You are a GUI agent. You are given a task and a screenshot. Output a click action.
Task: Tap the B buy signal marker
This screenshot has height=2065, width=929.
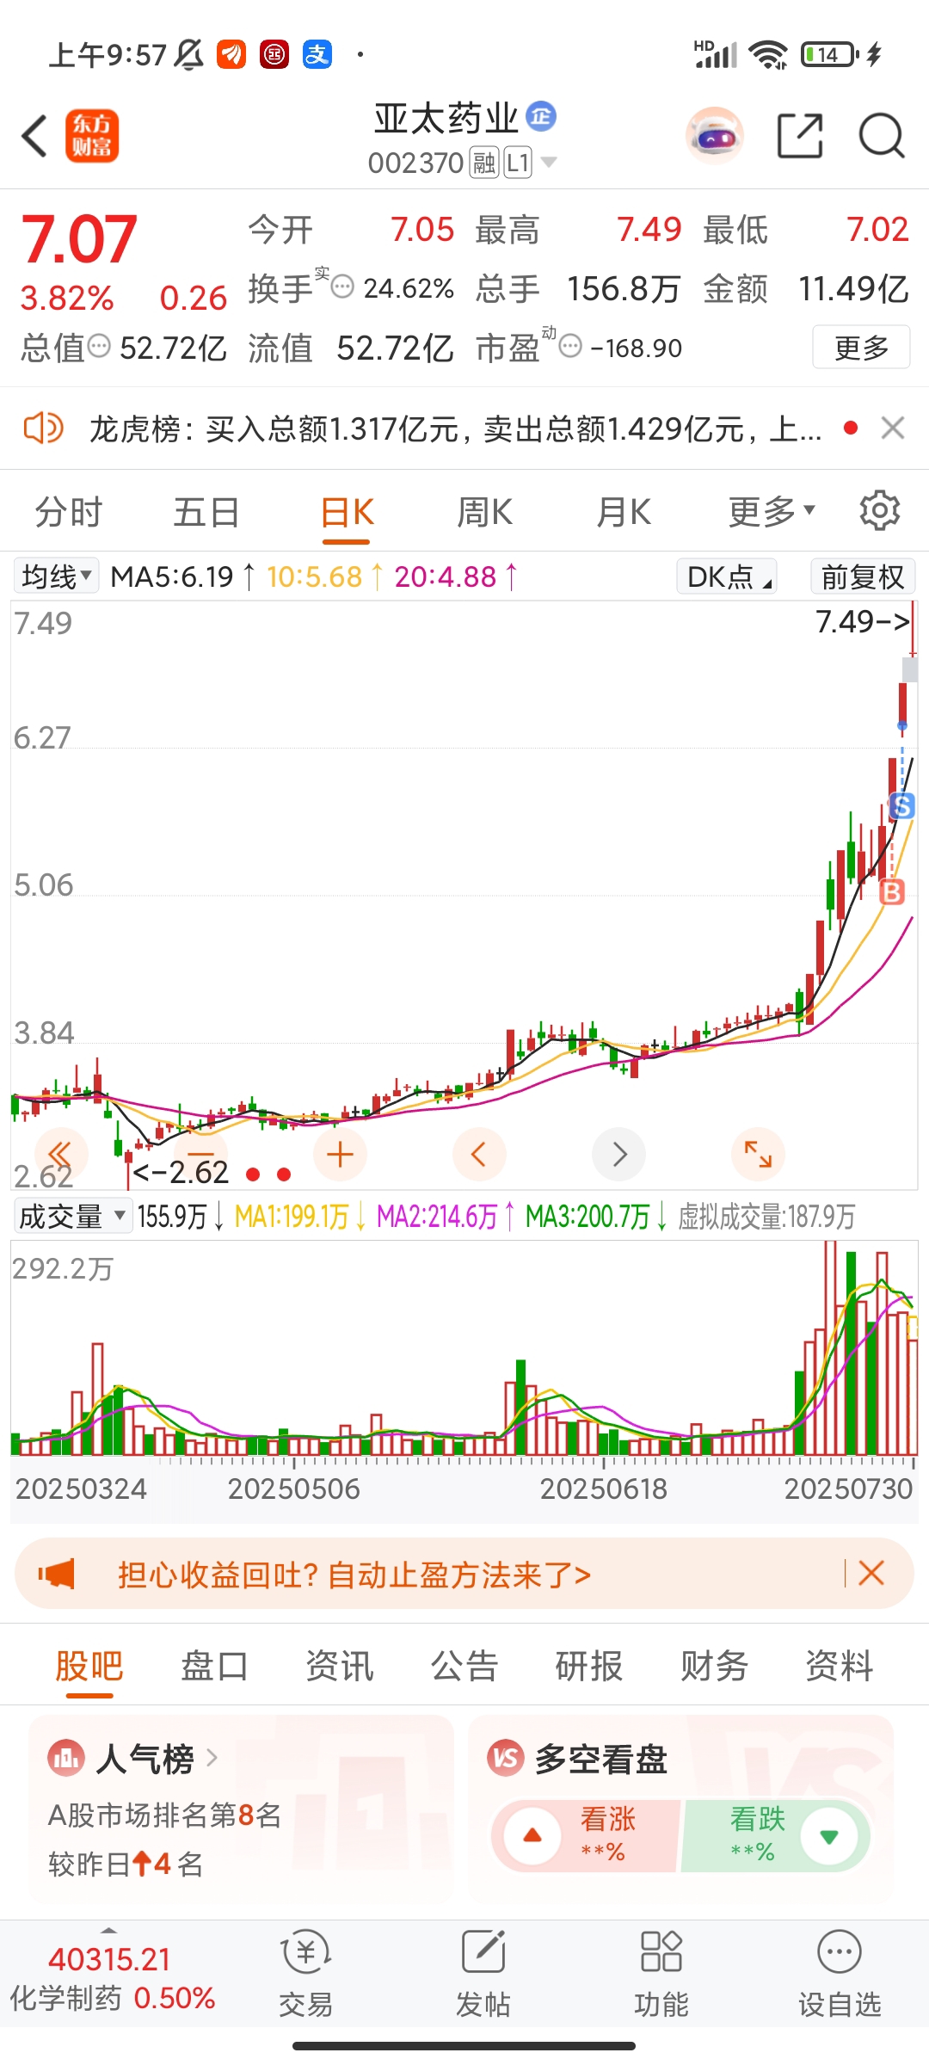(x=892, y=892)
